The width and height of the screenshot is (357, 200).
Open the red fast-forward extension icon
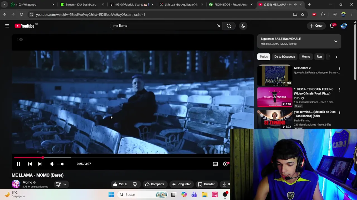click(314, 14)
